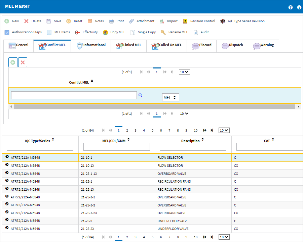
Task: Open the help question mark icon
Action: pyautogui.click(x=291, y=7)
